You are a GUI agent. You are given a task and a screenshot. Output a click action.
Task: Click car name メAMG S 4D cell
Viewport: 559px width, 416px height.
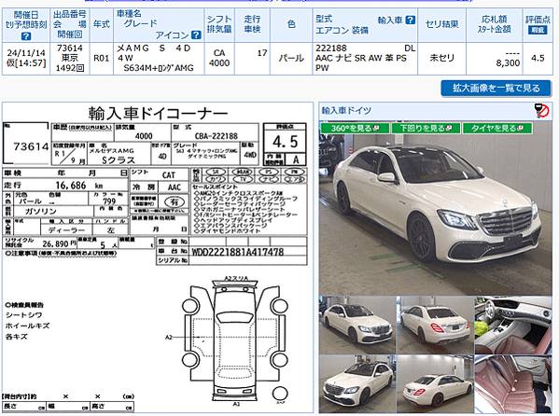tap(154, 49)
